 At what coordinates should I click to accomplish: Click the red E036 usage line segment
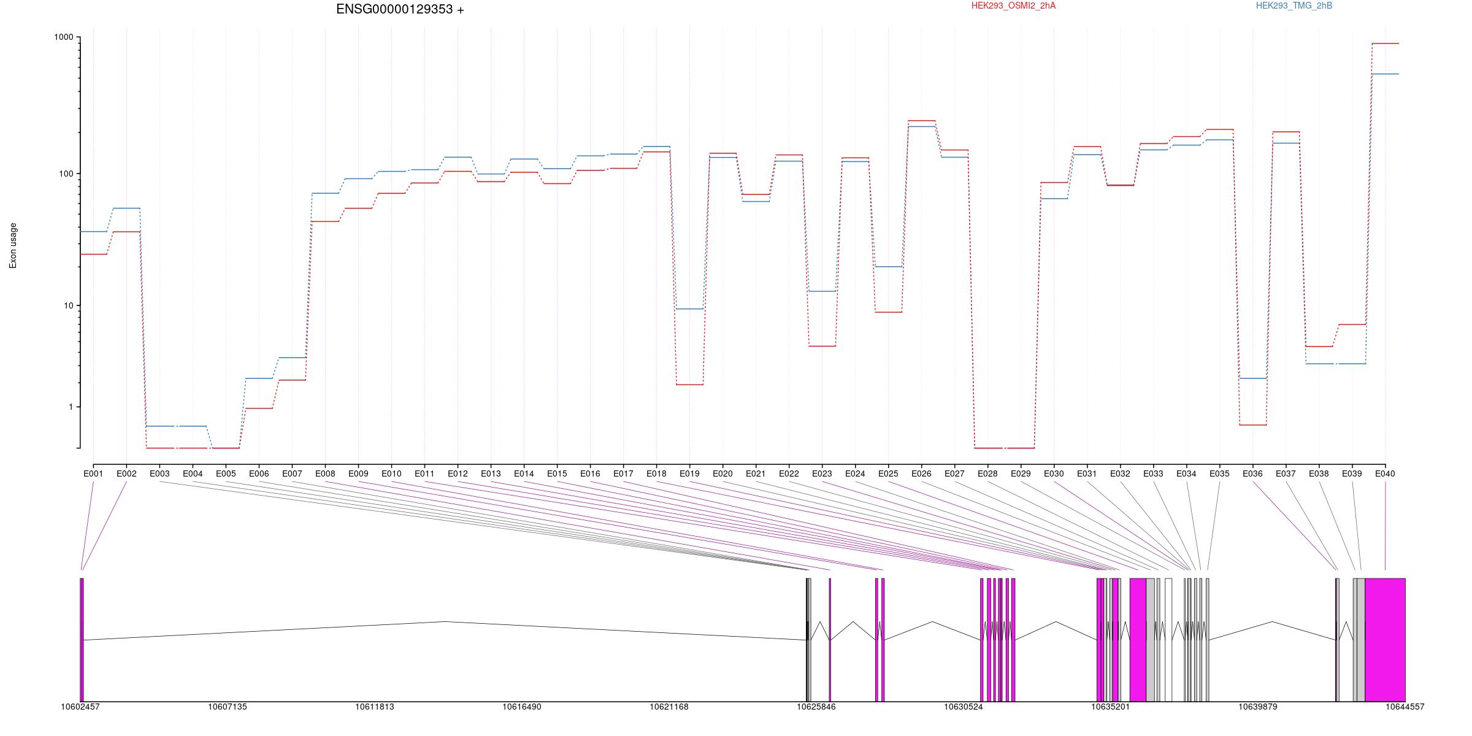coord(1252,425)
